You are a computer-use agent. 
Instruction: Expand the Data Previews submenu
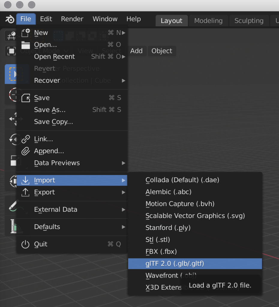tap(72, 163)
